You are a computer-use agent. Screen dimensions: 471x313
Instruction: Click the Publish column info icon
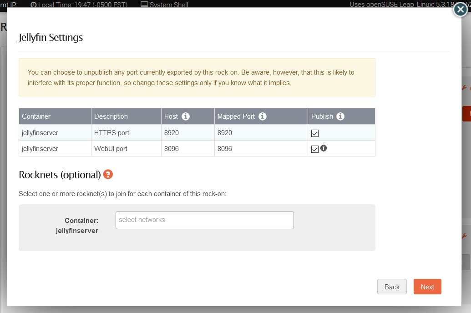click(340, 116)
